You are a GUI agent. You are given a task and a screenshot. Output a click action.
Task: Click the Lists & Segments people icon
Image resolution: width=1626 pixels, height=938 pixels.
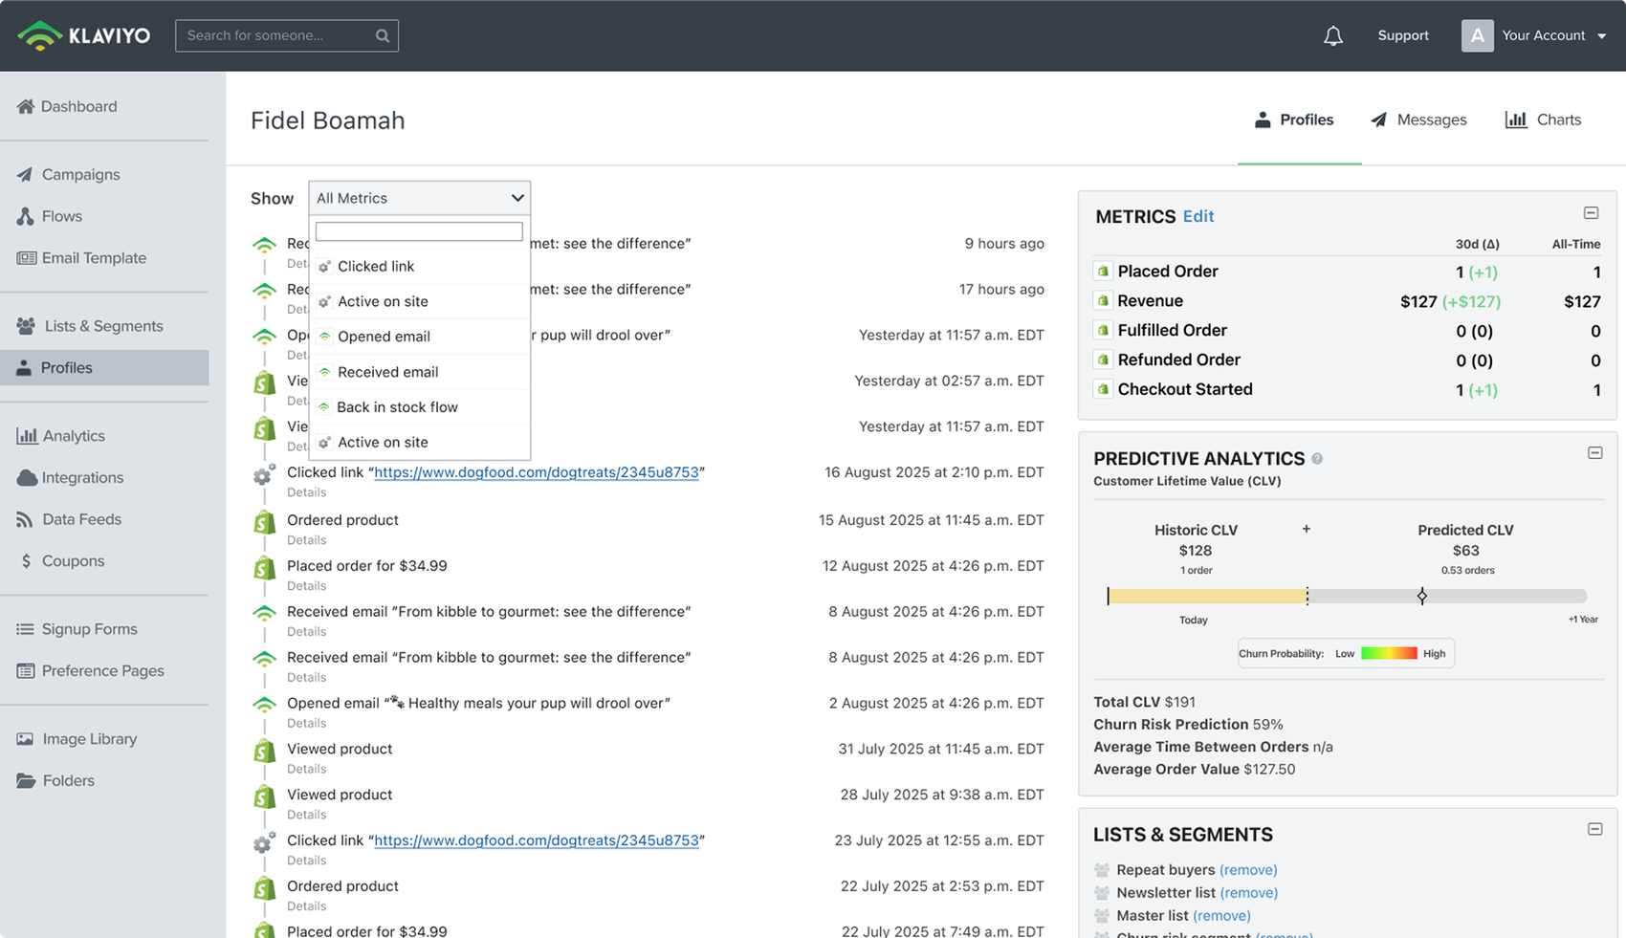point(26,326)
